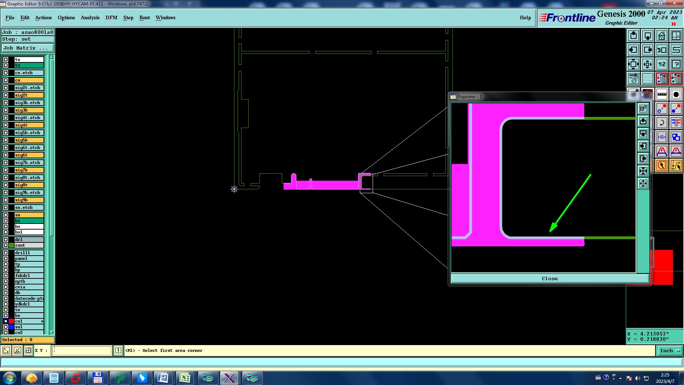684x385 pixels.
Task: Click the Popview Close button
Action: point(549,278)
